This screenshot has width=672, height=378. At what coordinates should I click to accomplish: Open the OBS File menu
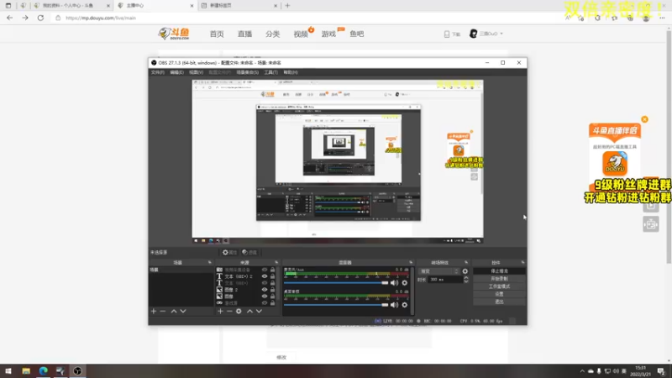157,72
